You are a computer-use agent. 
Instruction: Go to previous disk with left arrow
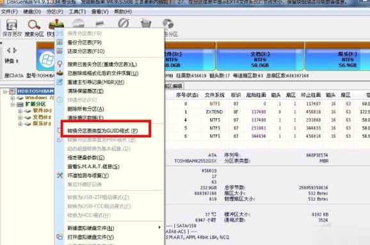tap(8, 51)
